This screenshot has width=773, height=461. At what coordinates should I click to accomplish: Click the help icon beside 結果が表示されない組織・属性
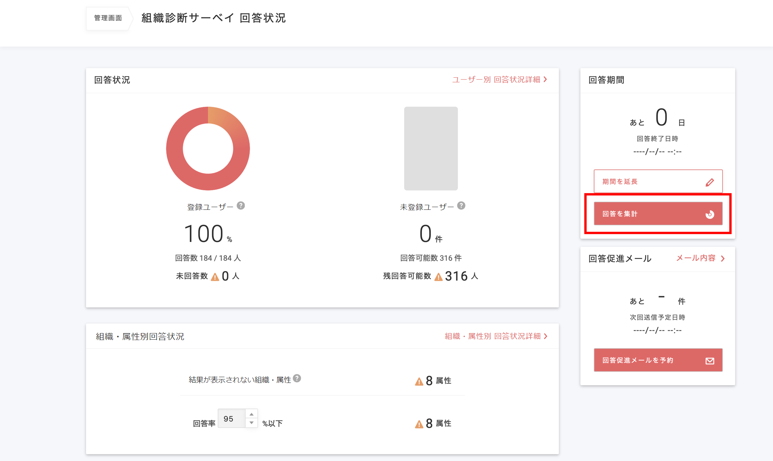pos(297,379)
